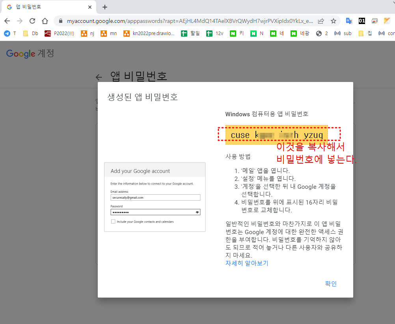
Task: Click the 사용 방법 heading
Action: 238,156
